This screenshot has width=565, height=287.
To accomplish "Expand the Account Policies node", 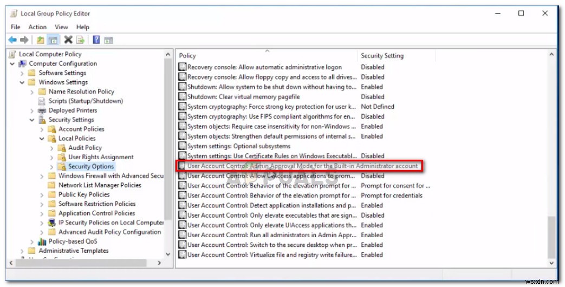I will pyautogui.click(x=42, y=129).
